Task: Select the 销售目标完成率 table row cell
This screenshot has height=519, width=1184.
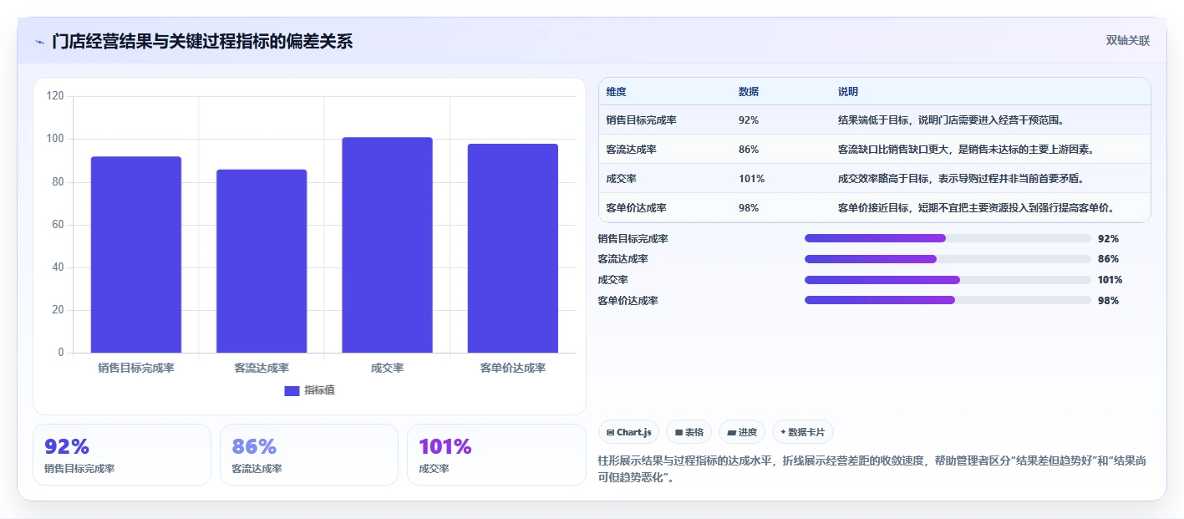Action: click(x=642, y=120)
